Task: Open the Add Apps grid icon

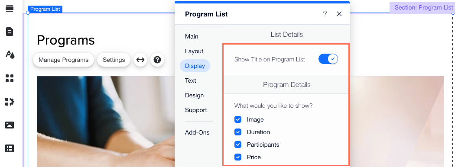Action: tap(10, 78)
